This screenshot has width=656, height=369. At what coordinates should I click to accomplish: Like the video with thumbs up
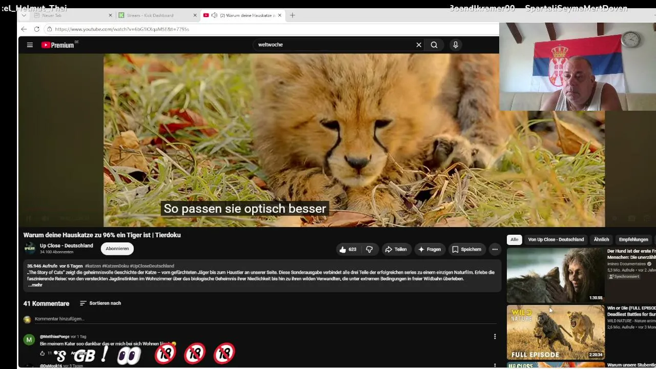click(x=347, y=250)
